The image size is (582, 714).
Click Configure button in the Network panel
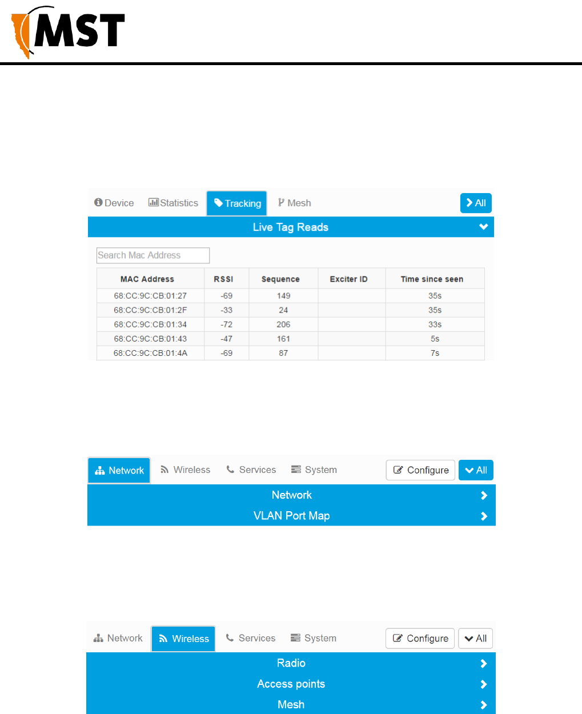(421, 470)
